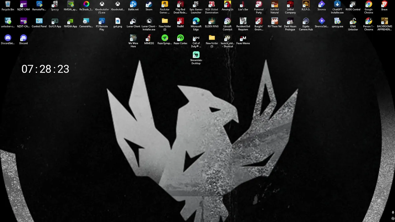Select ChatGPT Installer.exe file
Screen dimensions: 395x222
pyautogui.click(x=337, y=7)
